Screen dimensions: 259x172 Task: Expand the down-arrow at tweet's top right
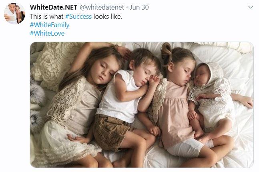tap(251, 7)
